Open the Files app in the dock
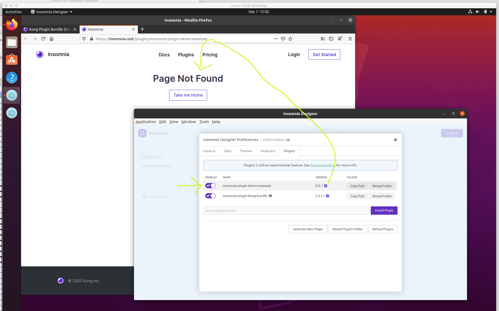The width and height of the screenshot is (499, 311). 12,42
